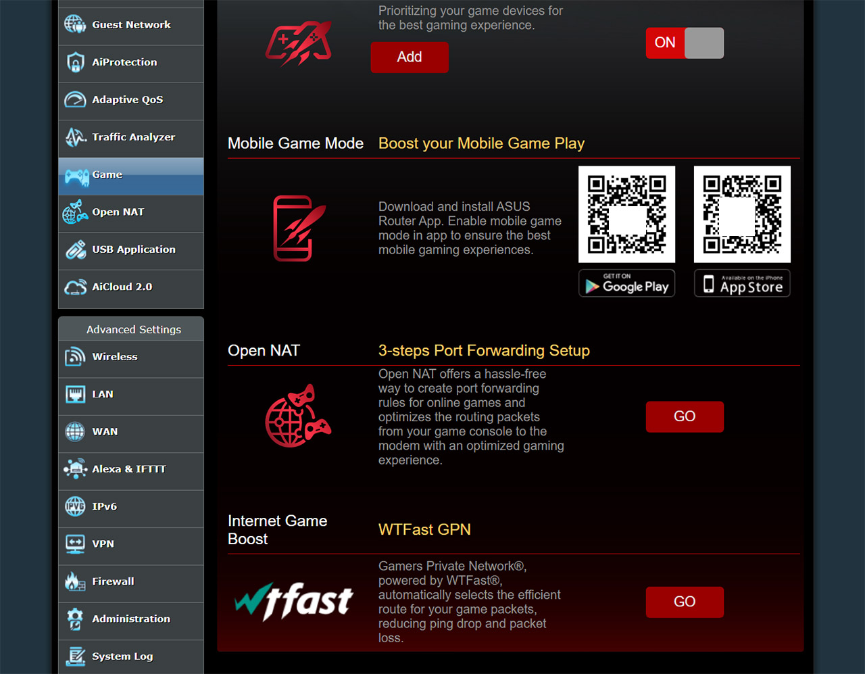This screenshot has height=674, width=865.
Task: Open the WAN menu item label
Action: click(x=105, y=431)
